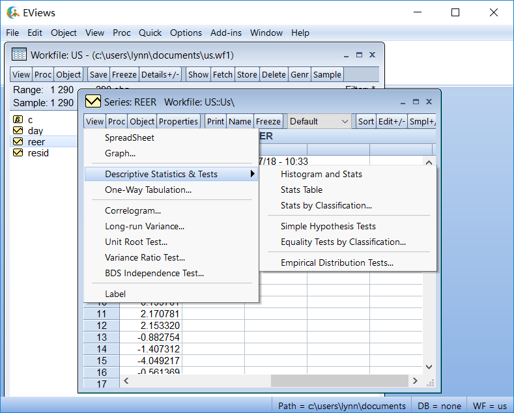The width and height of the screenshot is (514, 413).
Task: Expand the Descriptive Statistics & Tests submenu arrow
Action: (x=252, y=174)
